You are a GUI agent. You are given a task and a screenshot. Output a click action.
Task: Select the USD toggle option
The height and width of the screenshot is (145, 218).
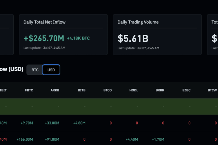pyautogui.click(x=51, y=70)
